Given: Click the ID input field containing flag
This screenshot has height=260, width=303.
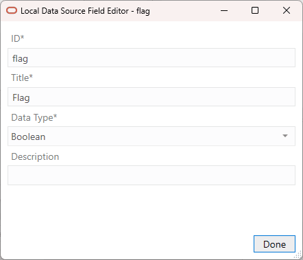Looking at the screenshot, I should [151, 58].
